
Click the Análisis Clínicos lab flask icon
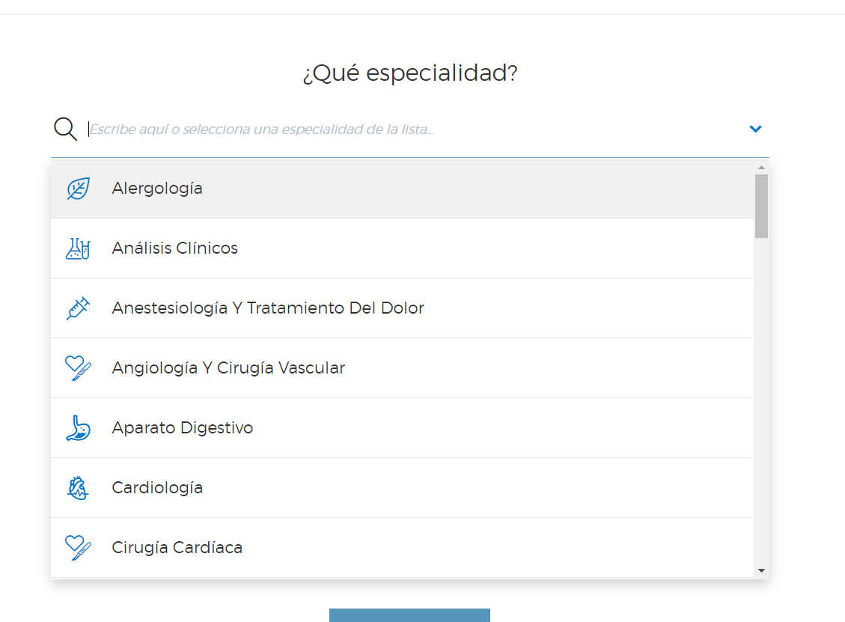point(78,249)
